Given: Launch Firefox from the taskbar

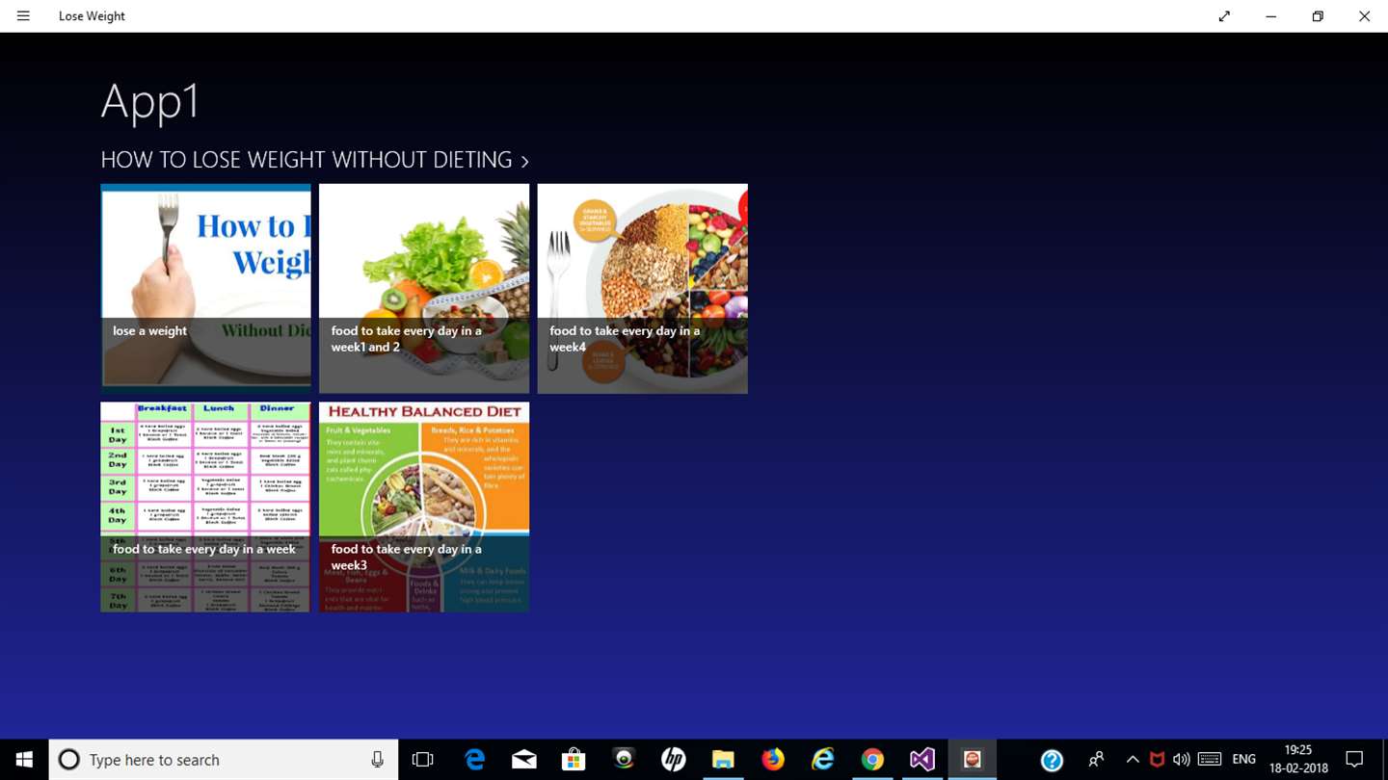Looking at the screenshot, I should point(773,760).
